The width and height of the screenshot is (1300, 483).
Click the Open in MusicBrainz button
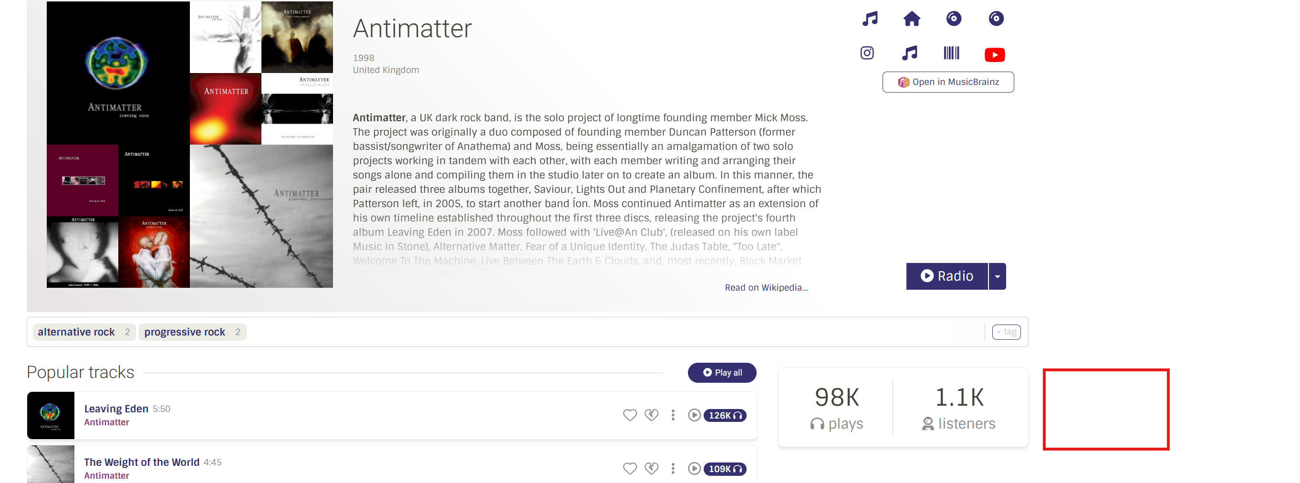[x=947, y=82]
